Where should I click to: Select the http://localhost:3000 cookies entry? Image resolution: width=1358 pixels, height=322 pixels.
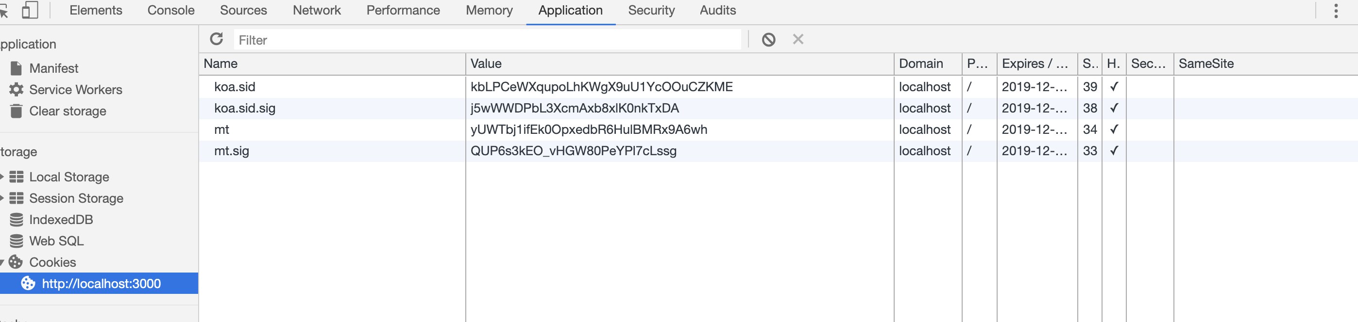pyautogui.click(x=101, y=284)
